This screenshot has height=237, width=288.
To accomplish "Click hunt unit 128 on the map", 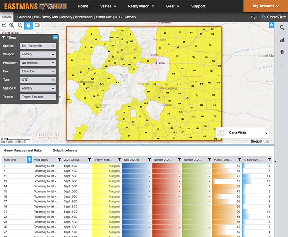I will point(168,113).
